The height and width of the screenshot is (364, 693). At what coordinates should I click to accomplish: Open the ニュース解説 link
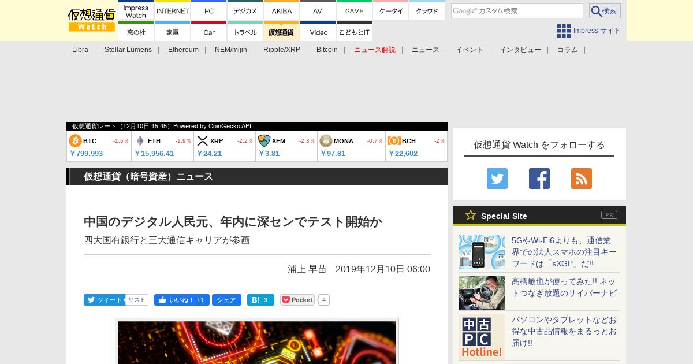click(375, 50)
